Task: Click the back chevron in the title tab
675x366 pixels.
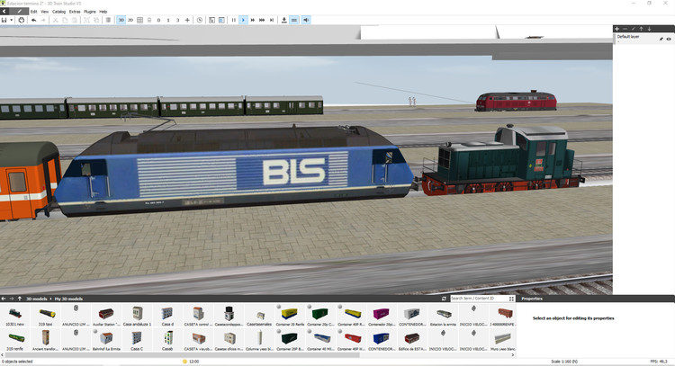Action: click(x=4, y=12)
